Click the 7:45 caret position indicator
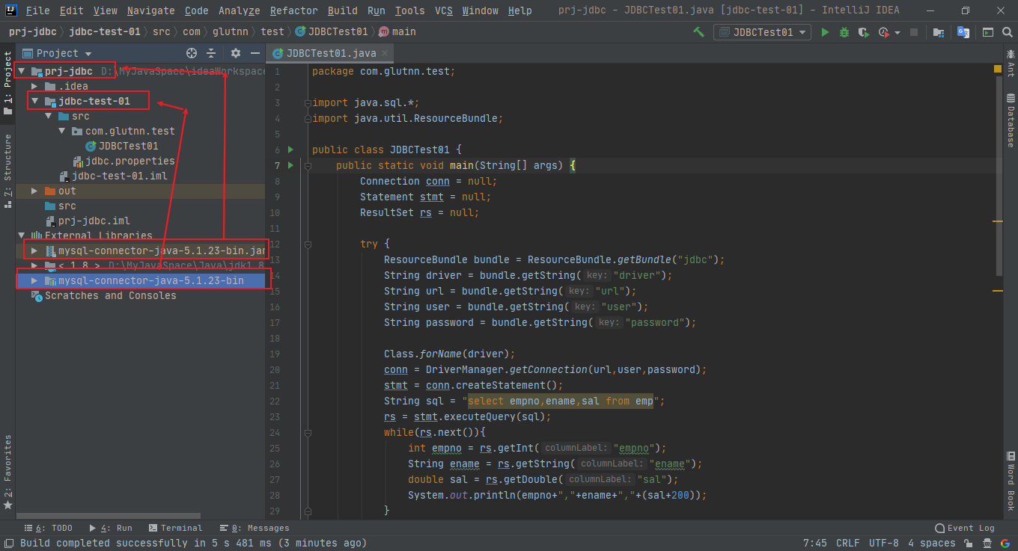This screenshot has width=1018, height=551. [814, 544]
